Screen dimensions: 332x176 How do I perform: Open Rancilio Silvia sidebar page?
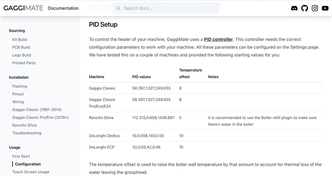tap(24, 125)
